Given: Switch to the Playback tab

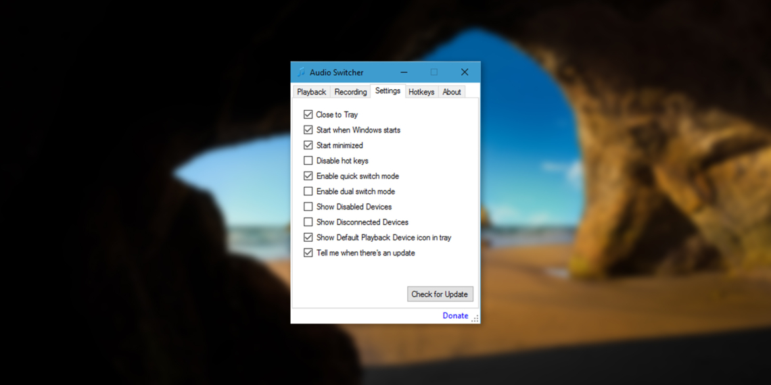Looking at the screenshot, I should pyautogui.click(x=311, y=92).
